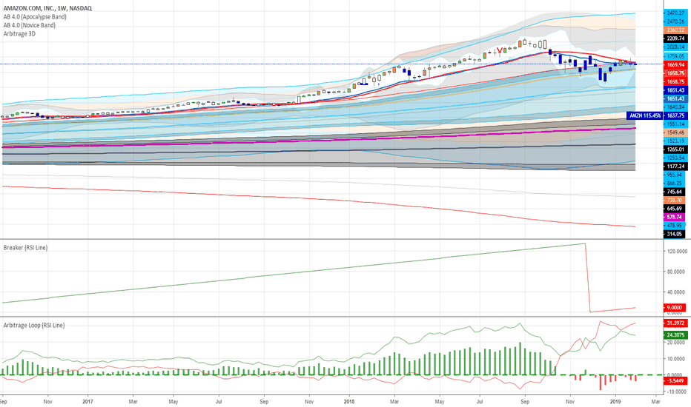Screen dimensions: 691x407
Task: Click the black 314.05 price label
Action: (675, 234)
